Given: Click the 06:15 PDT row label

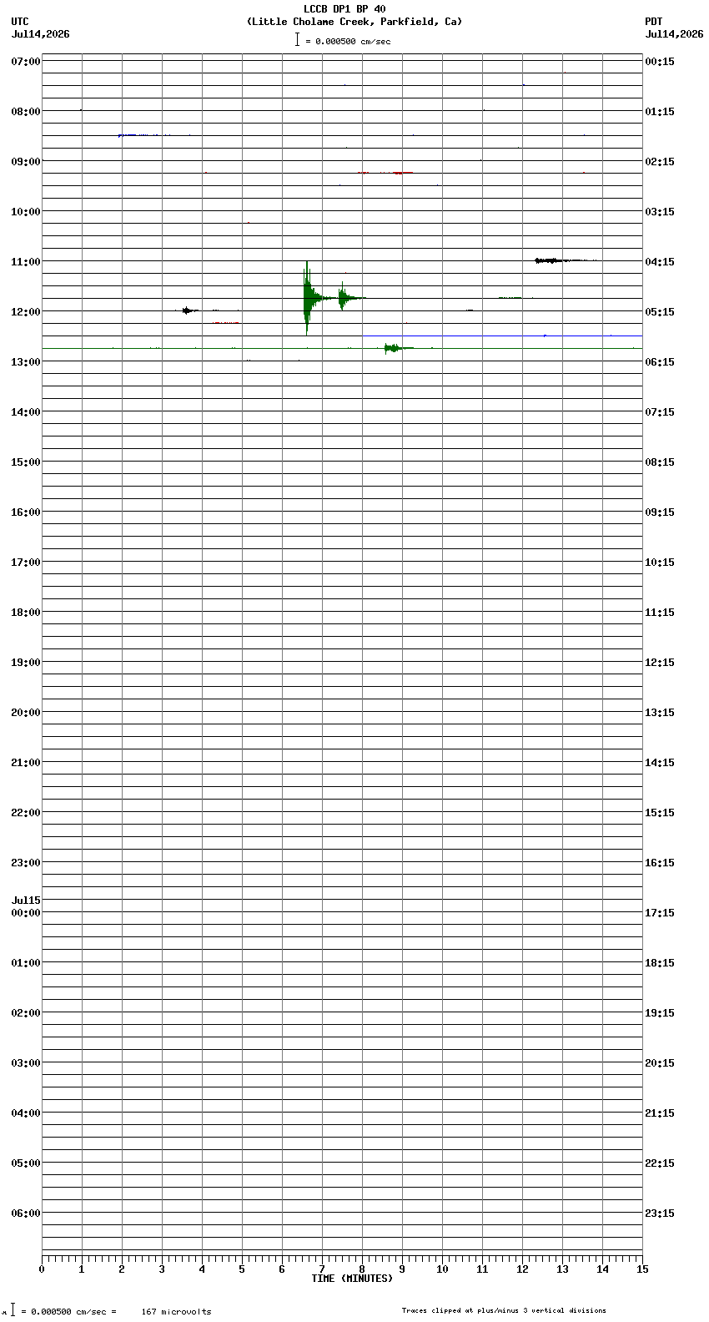Looking at the screenshot, I should pyautogui.click(x=660, y=362).
